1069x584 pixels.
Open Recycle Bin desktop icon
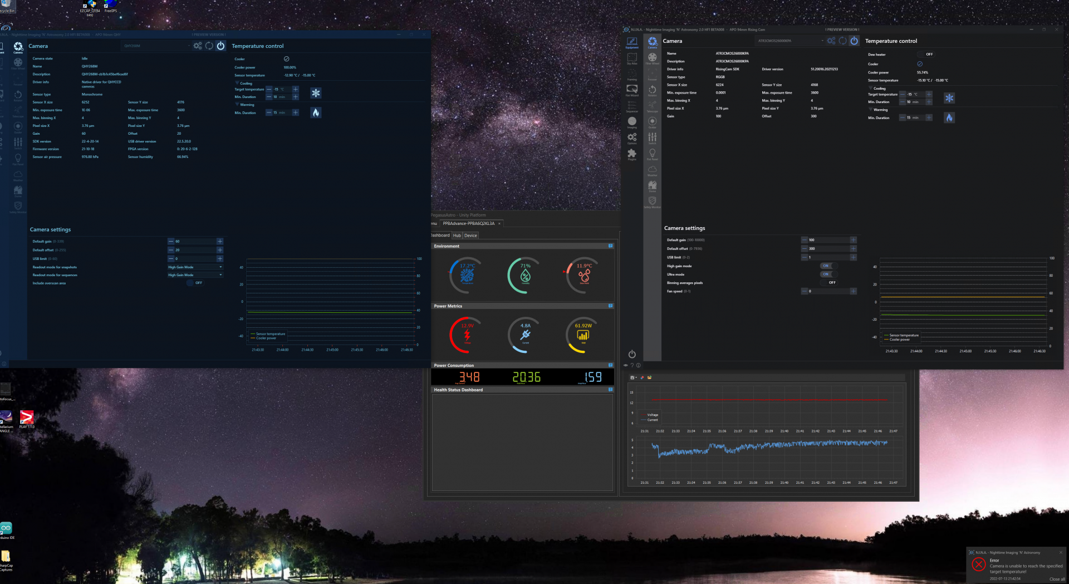7,7
